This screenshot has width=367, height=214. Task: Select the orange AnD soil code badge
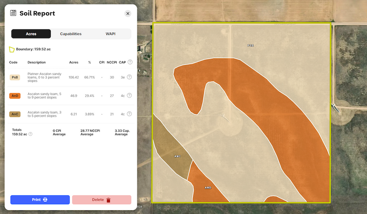pyautogui.click(x=15, y=96)
